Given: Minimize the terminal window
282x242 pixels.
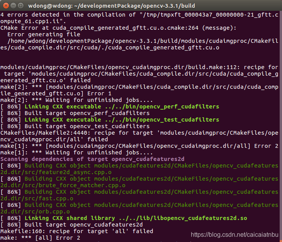Looking at the screenshot, I should pyautogui.click(x=14, y=5).
